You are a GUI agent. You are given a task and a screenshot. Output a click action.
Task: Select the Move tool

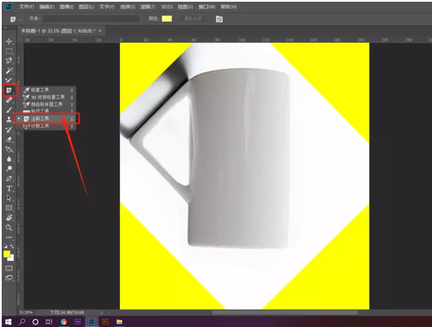click(9, 42)
